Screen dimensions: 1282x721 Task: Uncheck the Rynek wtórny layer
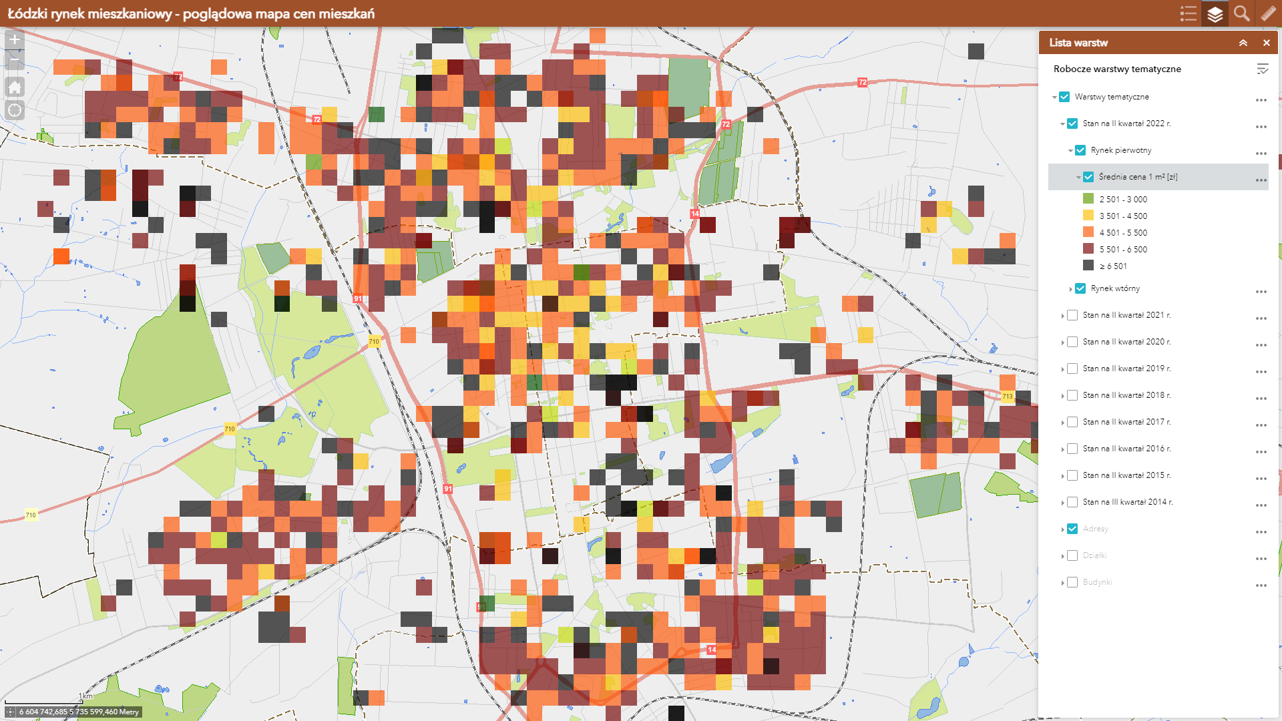[x=1080, y=288]
